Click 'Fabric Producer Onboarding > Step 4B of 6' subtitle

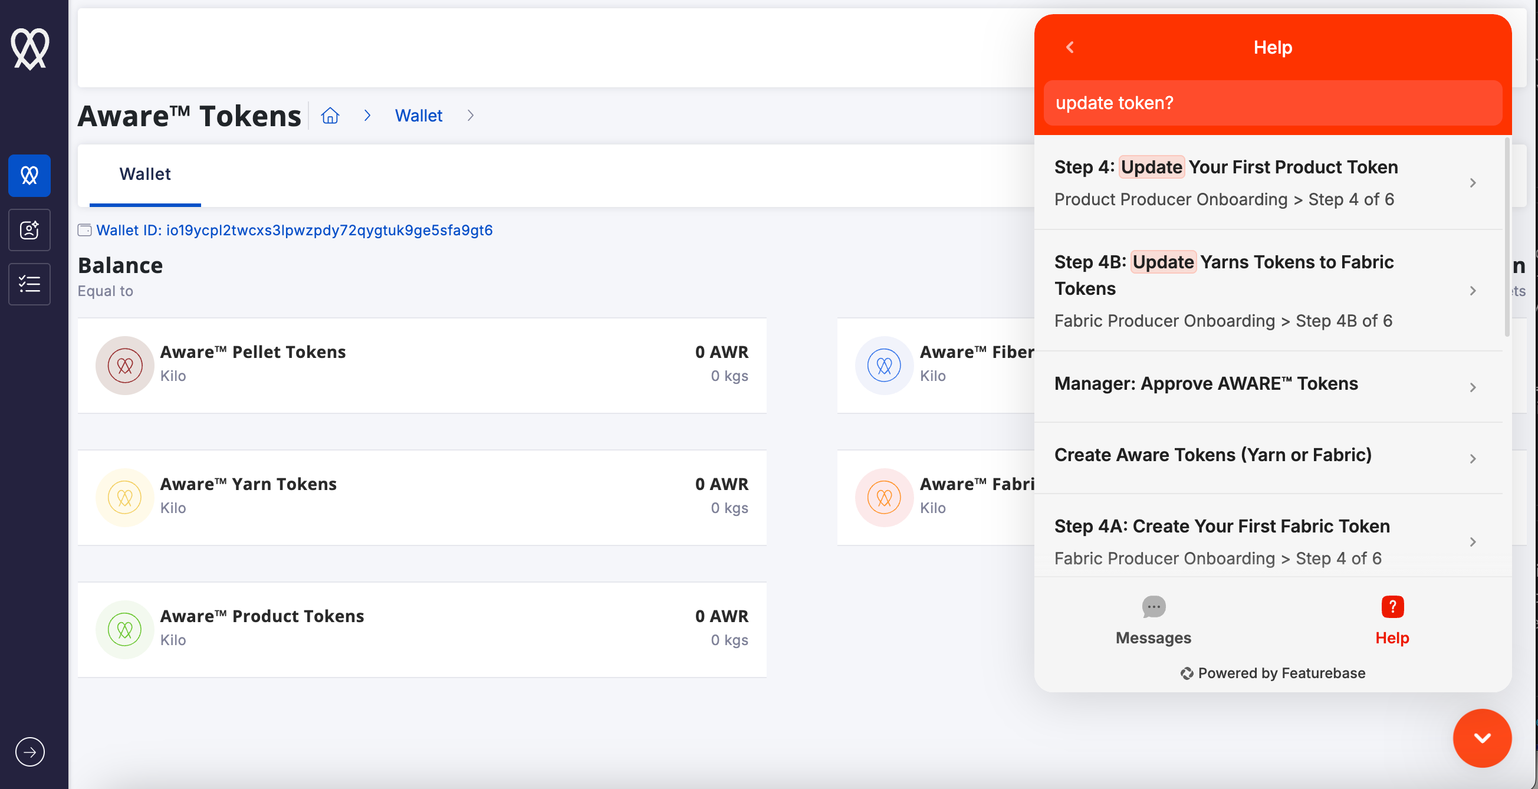[1223, 321]
